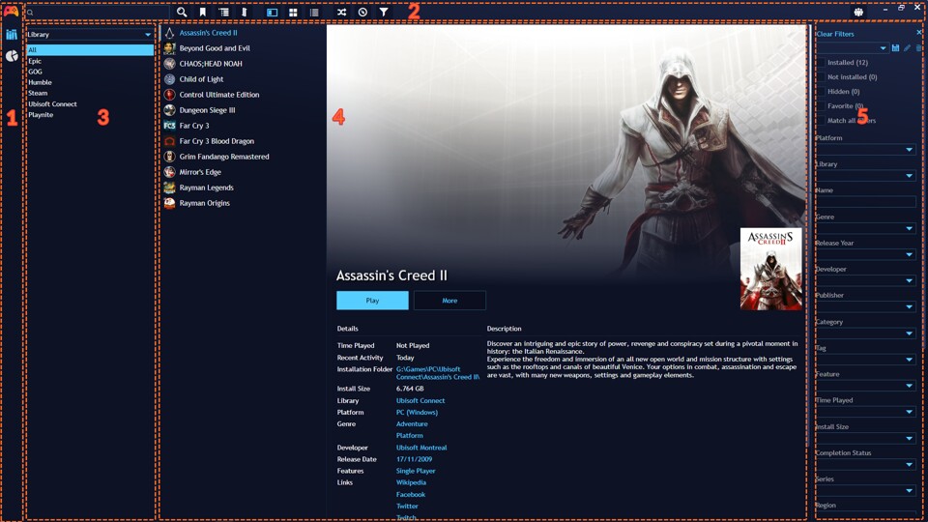
Task: Expand the Platform filter dropdown
Action: click(x=866, y=149)
